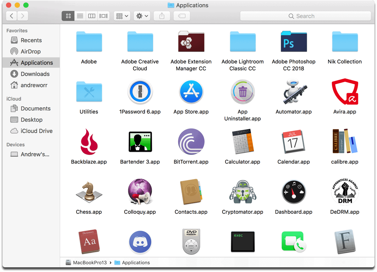
Task: Switch to cover flow view
Action: (103, 16)
